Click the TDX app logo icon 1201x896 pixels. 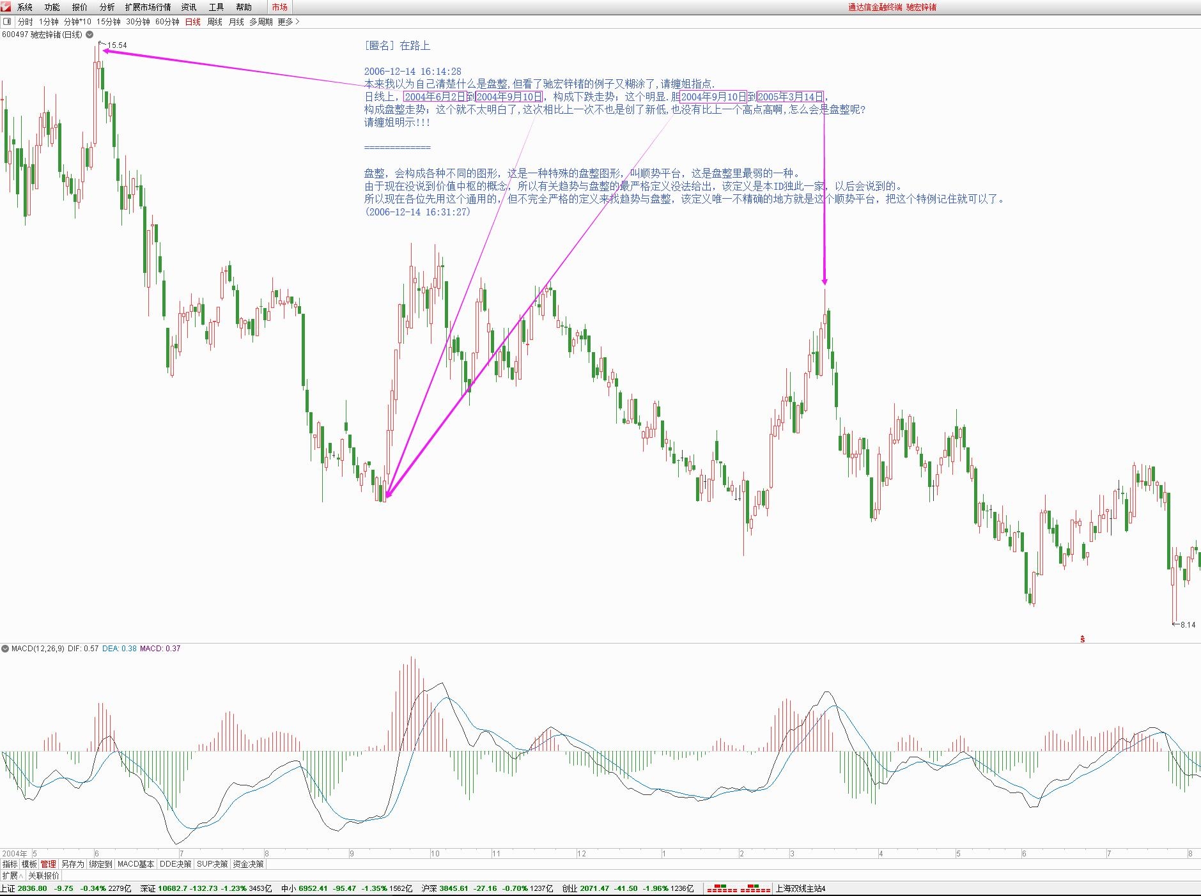pyautogui.click(x=6, y=7)
